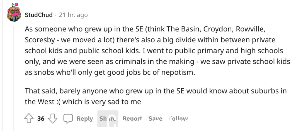Follow this comment thread
This screenshot has width=301, height=131.
[x=178, y=119]
